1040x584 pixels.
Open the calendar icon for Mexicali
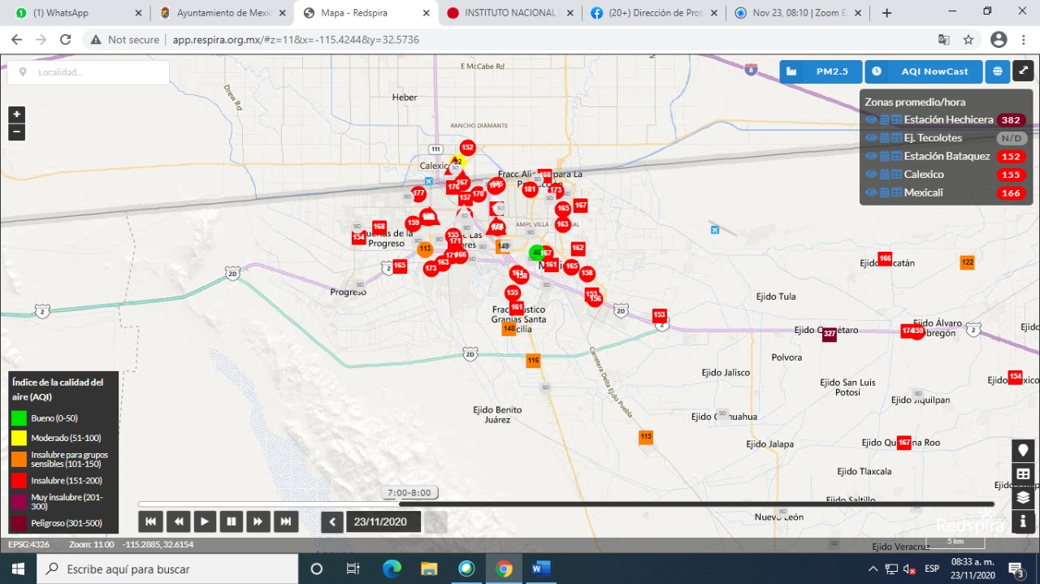pyautogui.click(x=884, y=193)
